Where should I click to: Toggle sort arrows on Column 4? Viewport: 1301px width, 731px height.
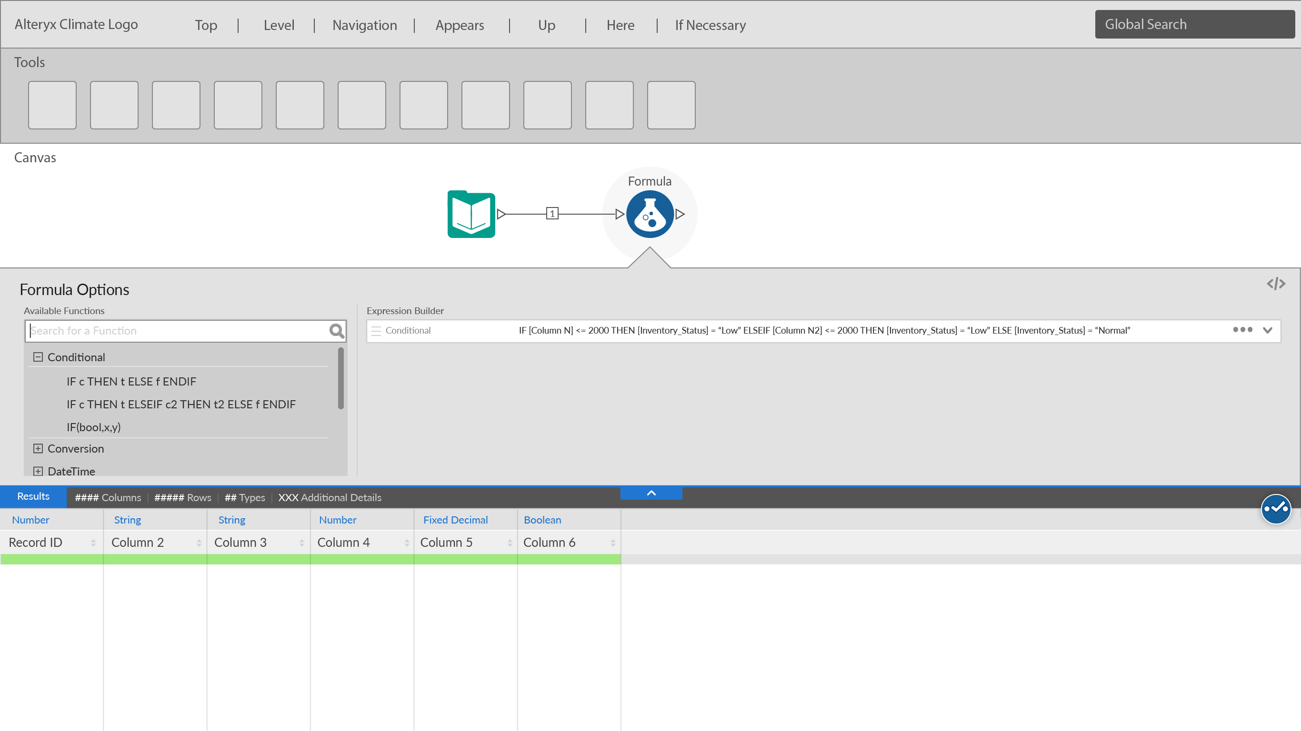pos(407,543)
